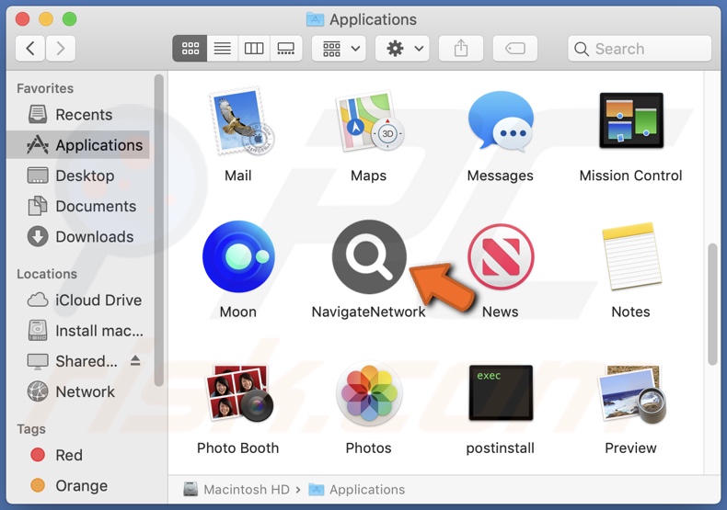Open the Install mac... volume
Viewport: 727px width, 510px height.
tap(79, 331)
